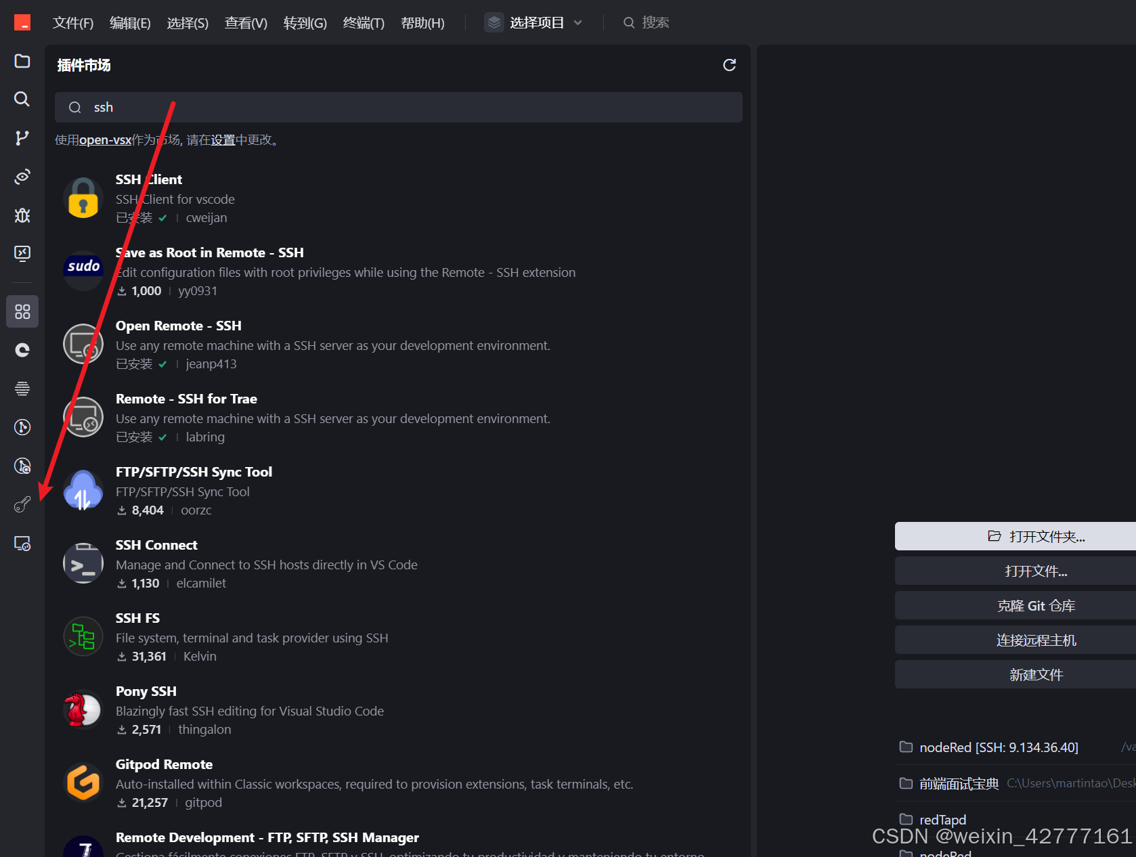Click publisher name cweijan

[206, 218]
